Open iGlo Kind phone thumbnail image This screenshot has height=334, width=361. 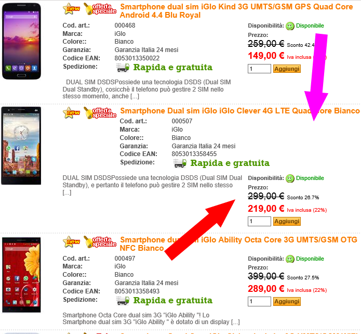pyautogui.click(x=21, y=41)
